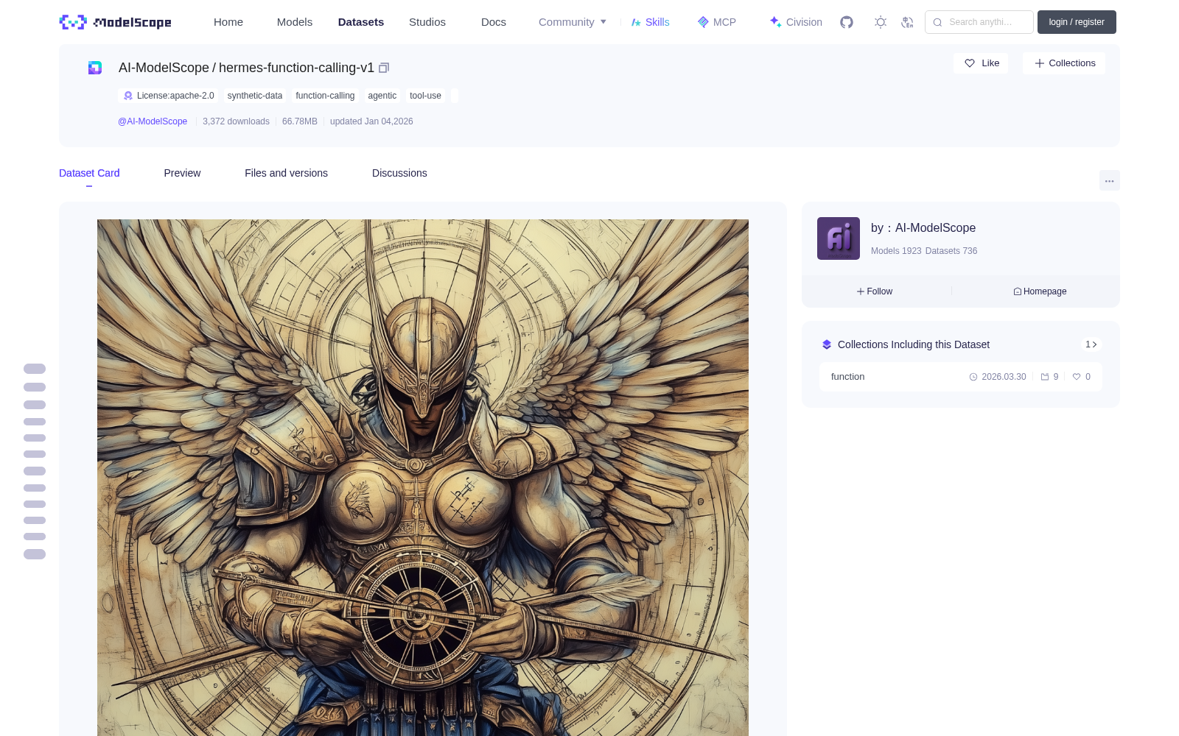The height and width of the screenshot is (736, 1179).
Task: Click 'Collections Including this Dataset' heading
Action: pos(914,344)
